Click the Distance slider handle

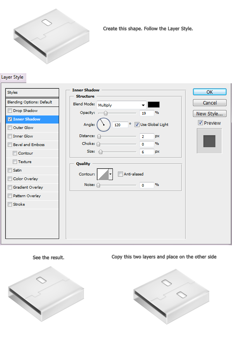coord(99,136)
